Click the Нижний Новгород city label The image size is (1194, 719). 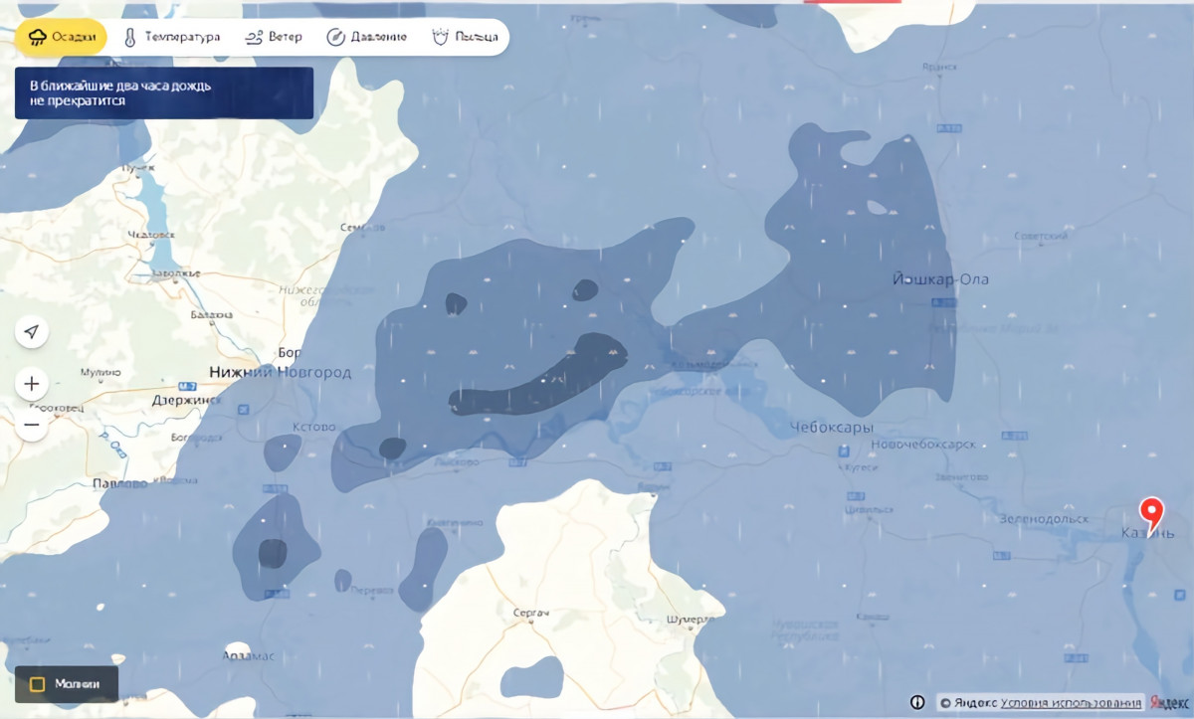(x=280, y=372)
